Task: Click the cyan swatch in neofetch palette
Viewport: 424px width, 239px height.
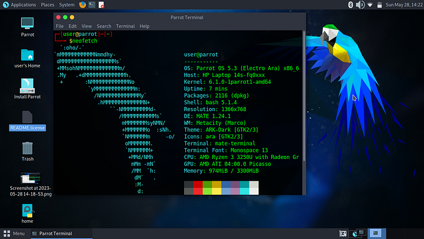Action: click(x=245, y=191)
